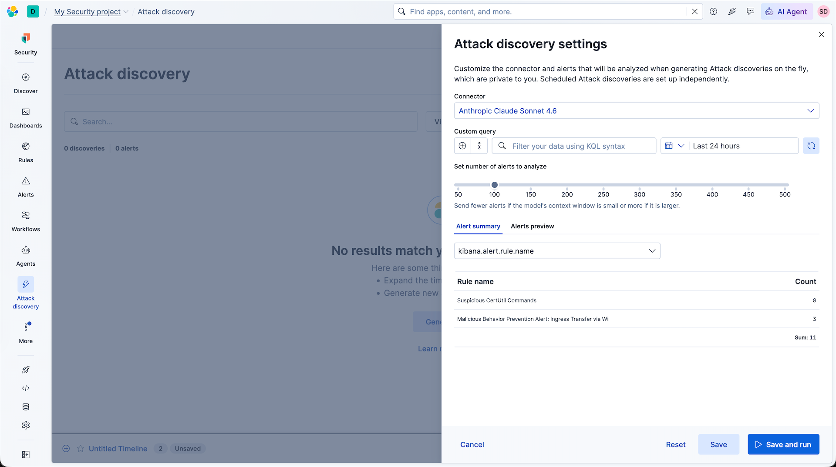Open the celebration news feed icon
This screenshot has width=836, height=467.
[x=732, y=12]
